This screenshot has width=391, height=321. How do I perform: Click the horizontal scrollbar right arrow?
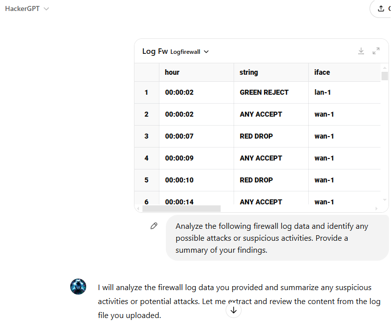[376, 208]
